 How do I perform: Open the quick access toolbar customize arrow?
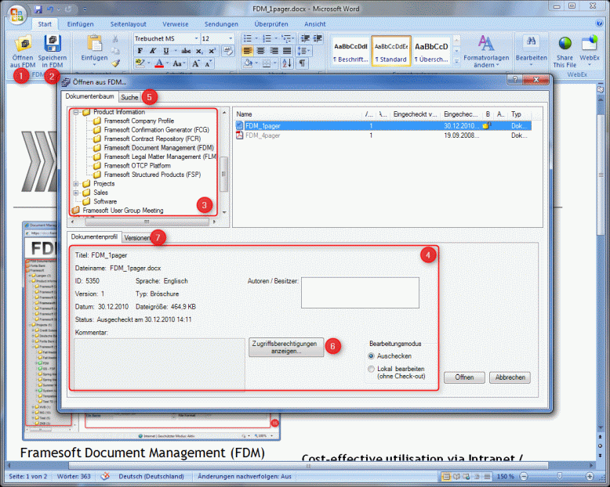tap(85, 9)
